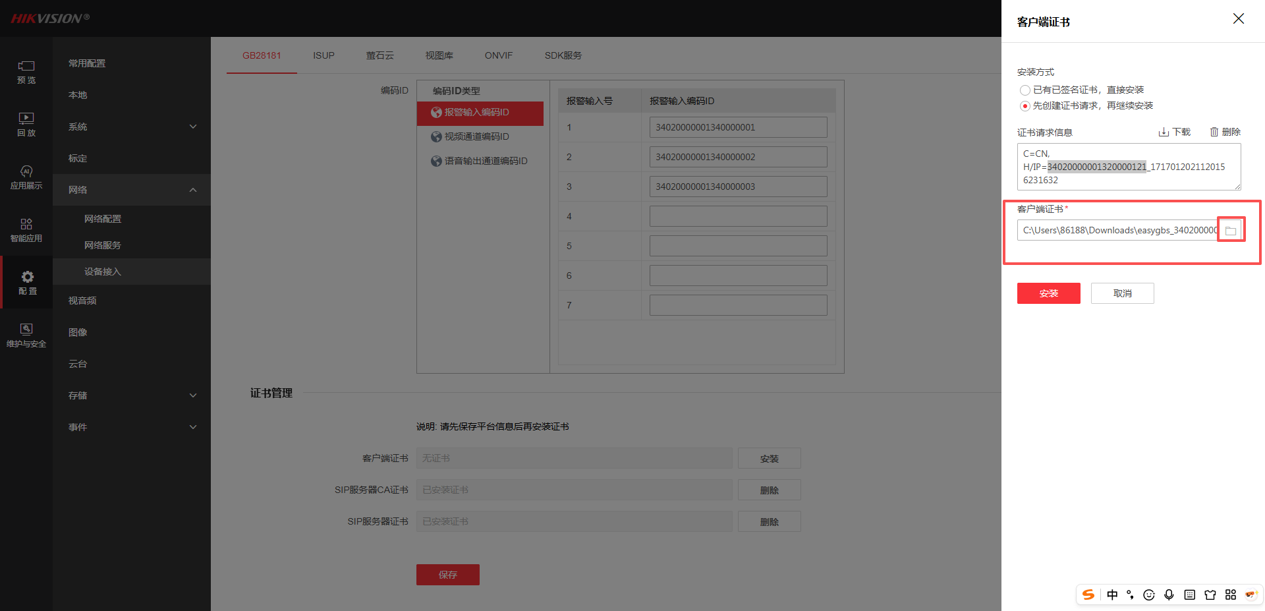Open the 回放 playback icon
Viewport: 1265px width, 611px height.
26,119
